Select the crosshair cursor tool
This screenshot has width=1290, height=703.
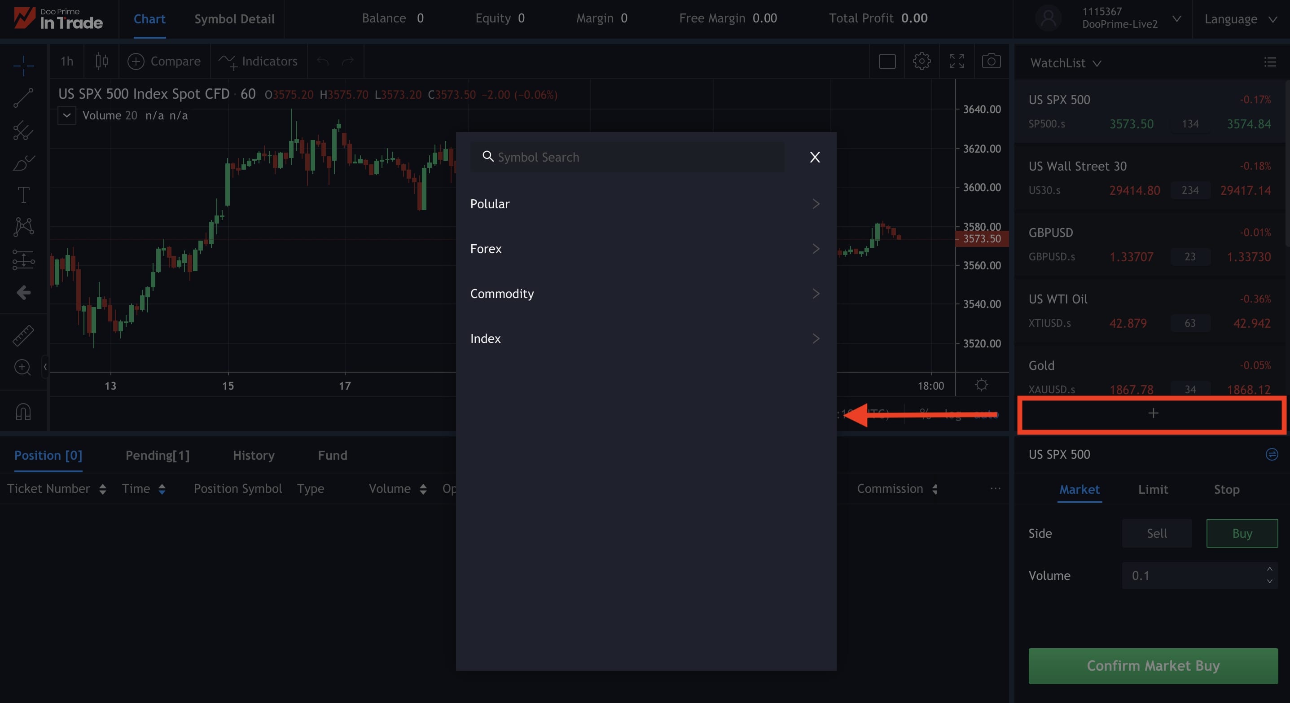pos(23,65)
